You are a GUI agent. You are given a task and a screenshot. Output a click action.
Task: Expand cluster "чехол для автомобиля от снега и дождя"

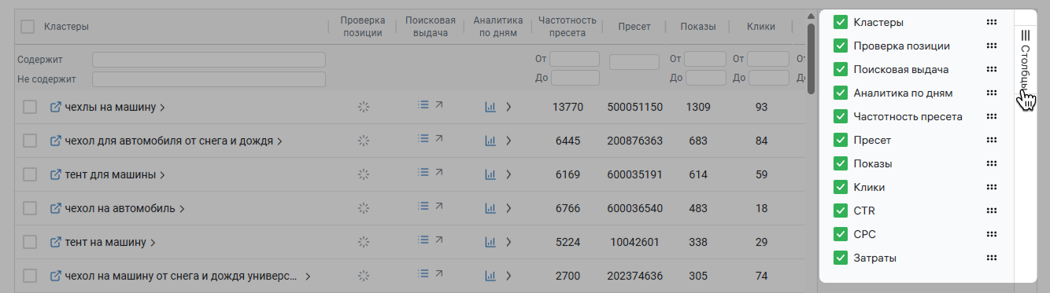279,141
